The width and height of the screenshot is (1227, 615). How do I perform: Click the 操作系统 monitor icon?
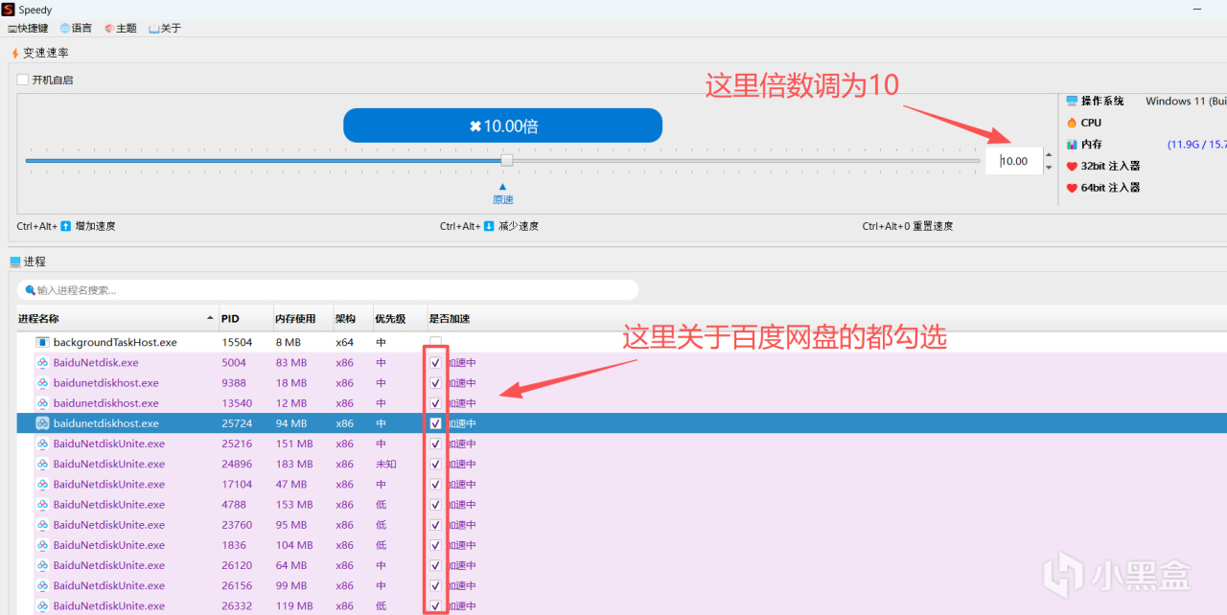(1073, 101)
